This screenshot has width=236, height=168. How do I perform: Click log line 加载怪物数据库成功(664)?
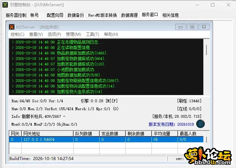[58, 59]
